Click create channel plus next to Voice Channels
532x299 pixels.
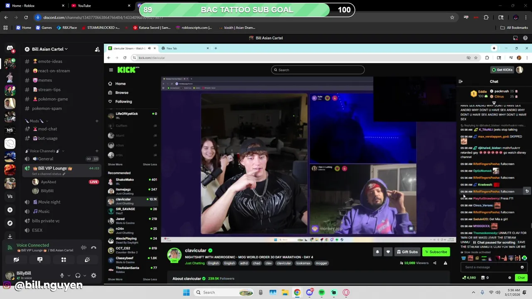click(x=97, y=151)
